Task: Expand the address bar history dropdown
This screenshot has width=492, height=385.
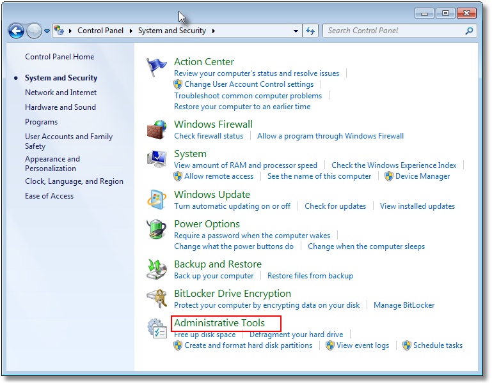Action: point(296,31)
